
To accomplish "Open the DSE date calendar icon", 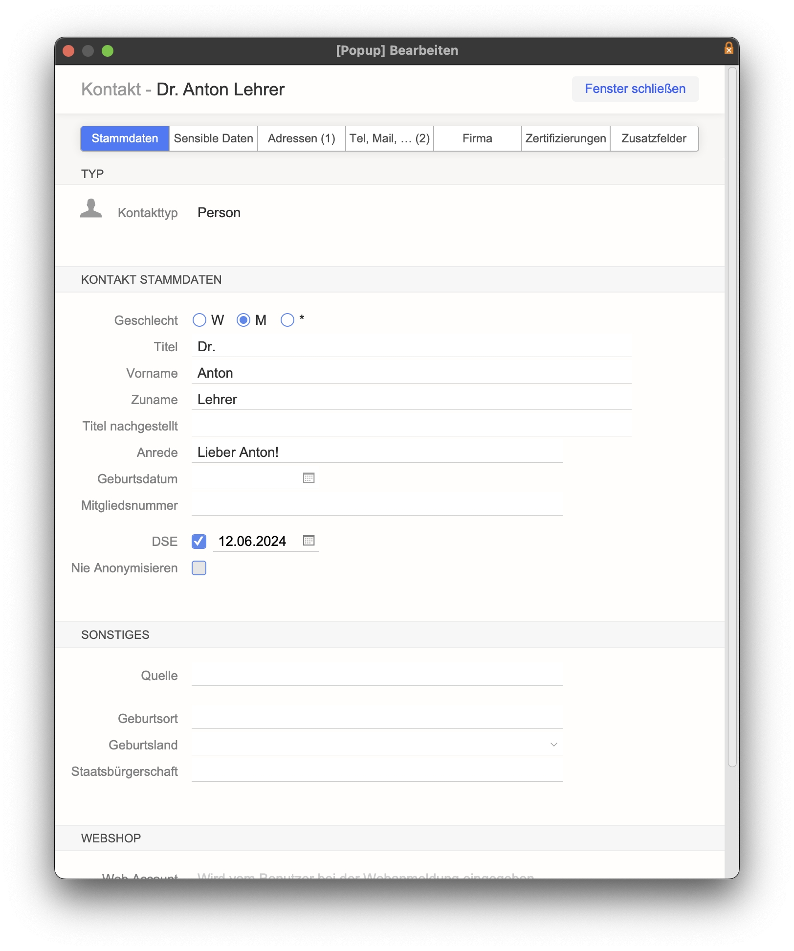I will 309,541.
